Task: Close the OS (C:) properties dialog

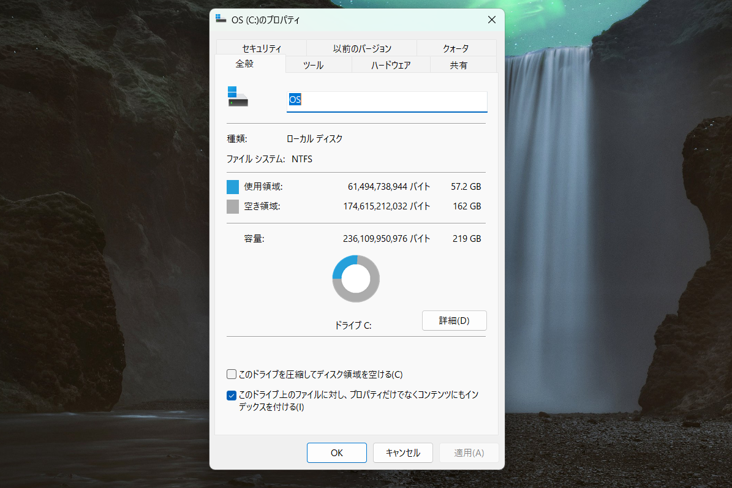Action: (492, 20)
